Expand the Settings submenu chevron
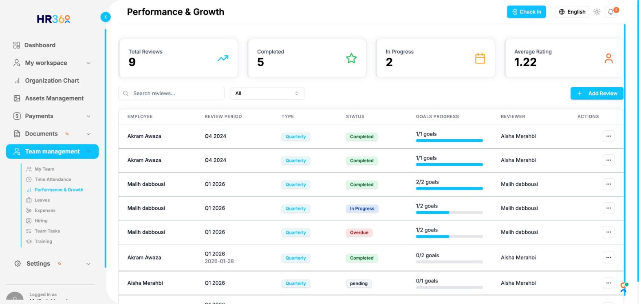The height and width of the screenshot is (304, 639). pos(88,264)
